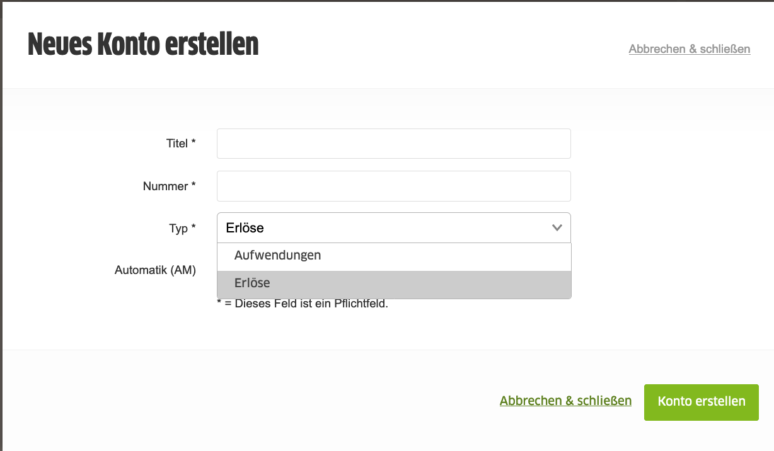774x451 pixels.
Task: Open the Typ combo box showing Erlöse
Action: coord(394,228)
